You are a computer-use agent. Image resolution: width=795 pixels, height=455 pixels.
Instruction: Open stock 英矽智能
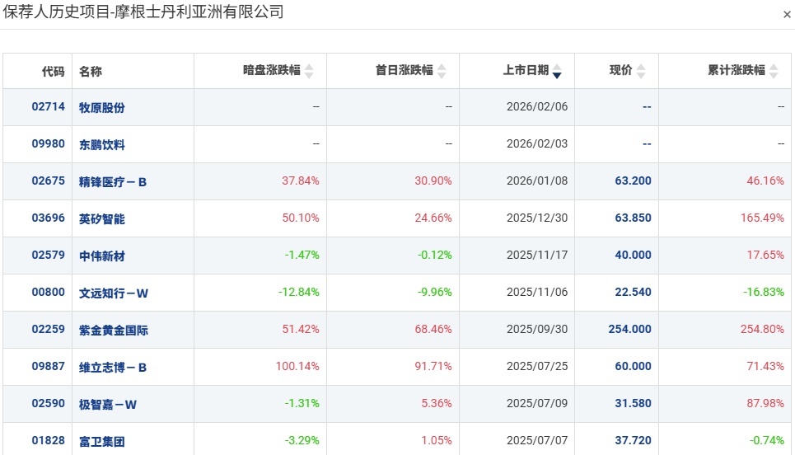coord(102,218)
